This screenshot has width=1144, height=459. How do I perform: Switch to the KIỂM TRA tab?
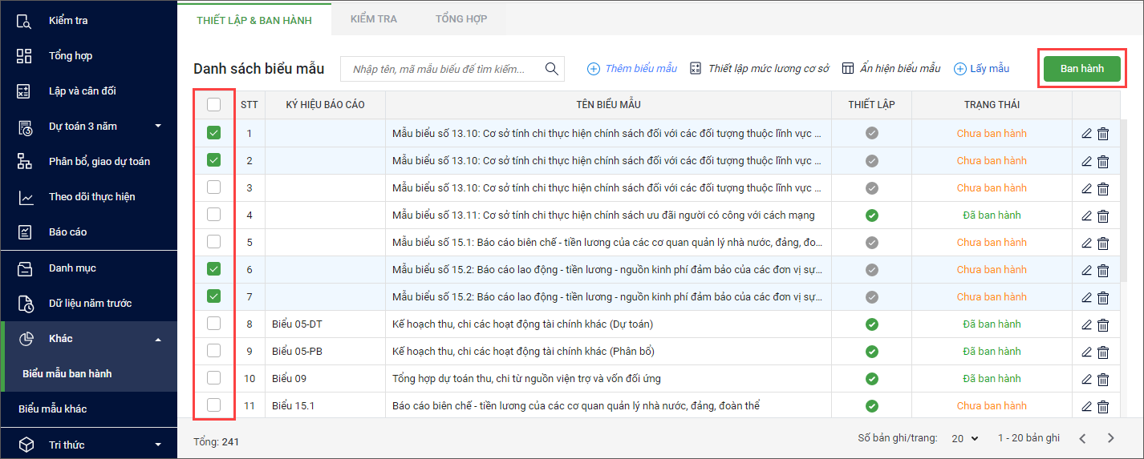[373, 18]
